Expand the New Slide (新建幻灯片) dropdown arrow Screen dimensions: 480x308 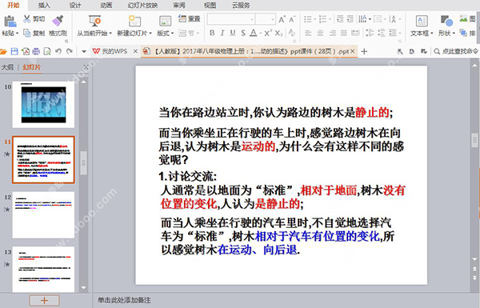point(150,33)
